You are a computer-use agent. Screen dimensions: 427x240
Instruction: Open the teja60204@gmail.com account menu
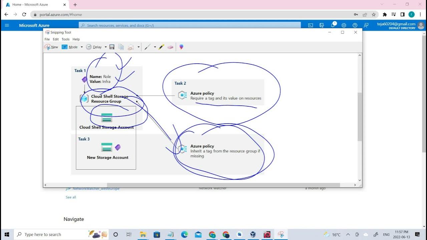(x=400, y=26)
